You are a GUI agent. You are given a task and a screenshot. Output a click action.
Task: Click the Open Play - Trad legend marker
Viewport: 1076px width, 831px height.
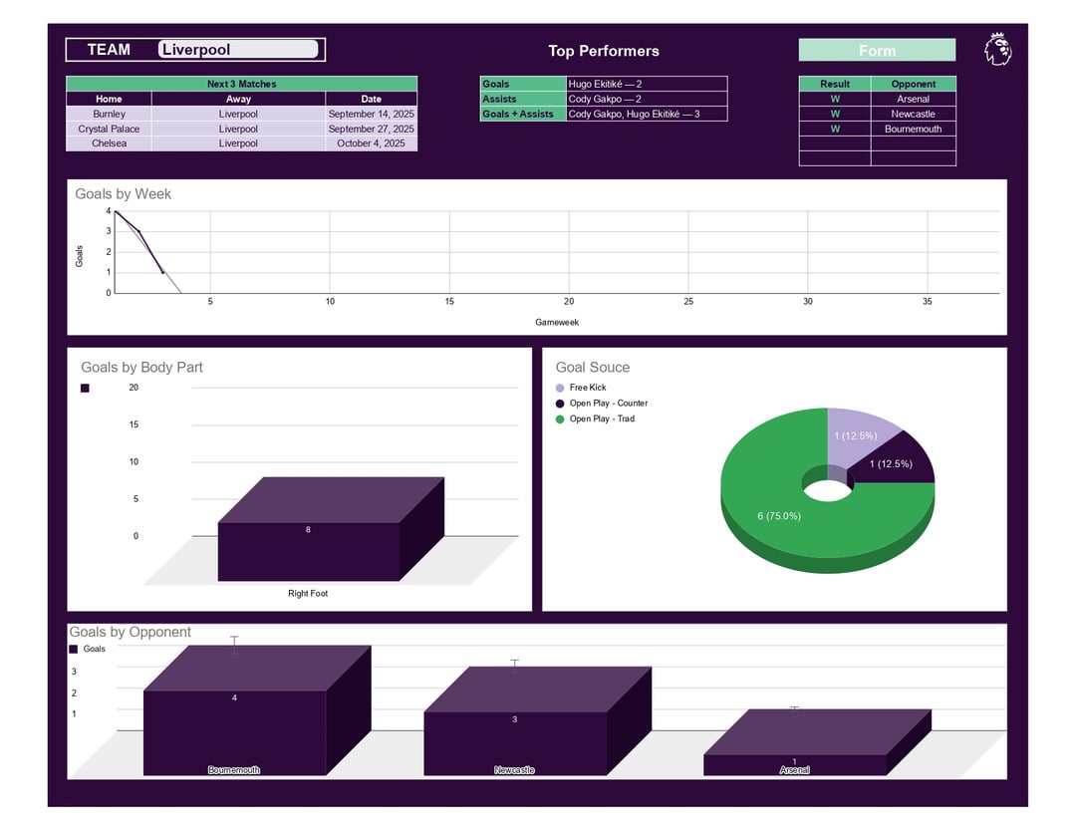click(560, 419)
